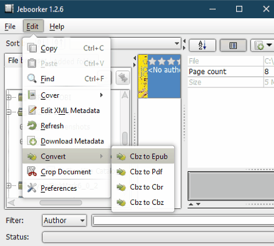Viewport: 274px width, 246px height.
Task: Toggle the table list view button
Action: click(x=233, y=45)
